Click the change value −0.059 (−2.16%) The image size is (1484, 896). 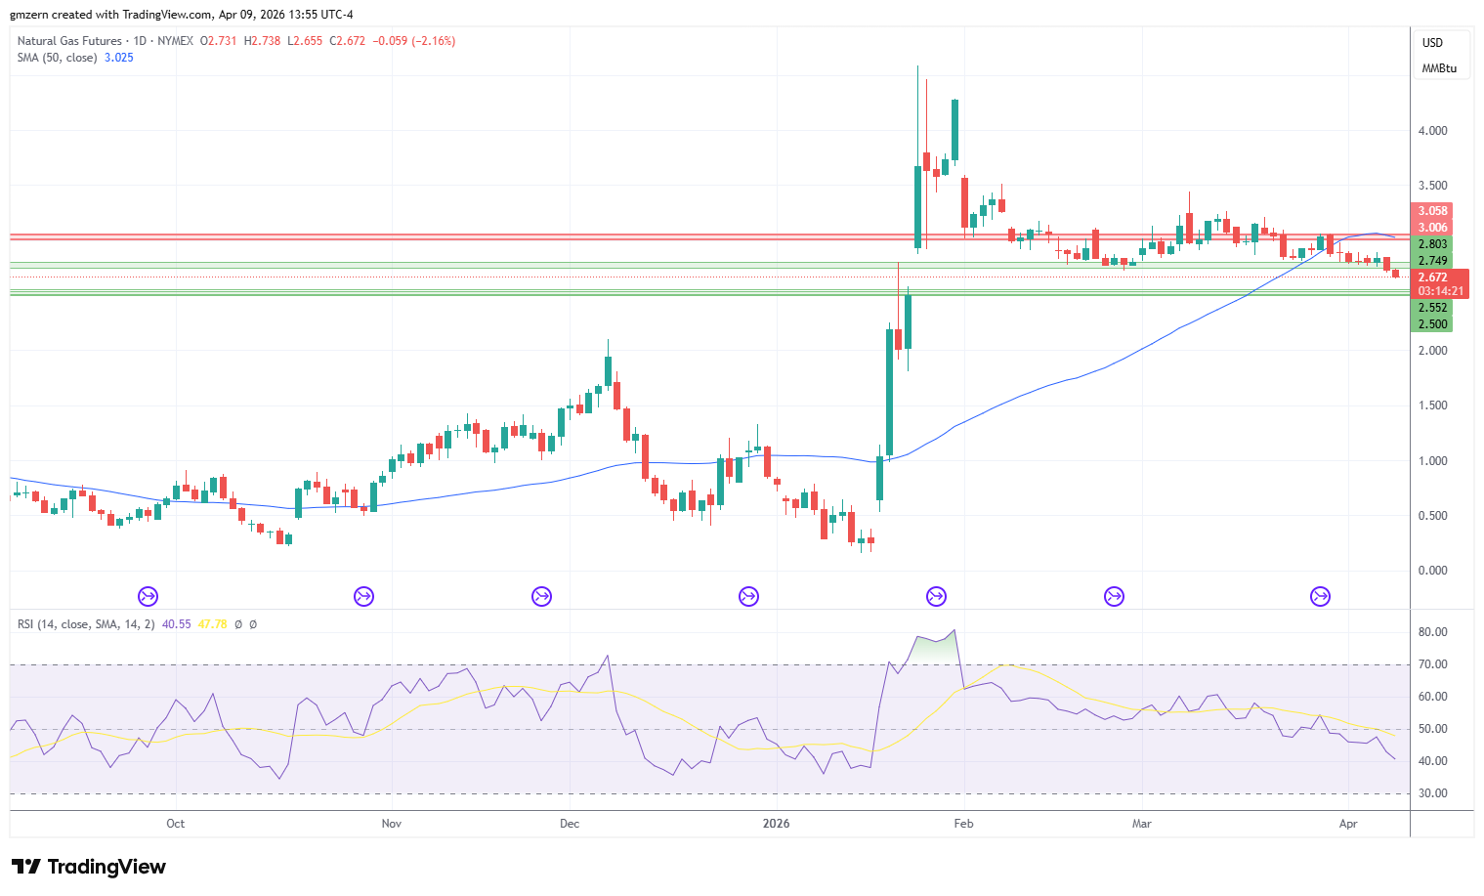[414, 41]
